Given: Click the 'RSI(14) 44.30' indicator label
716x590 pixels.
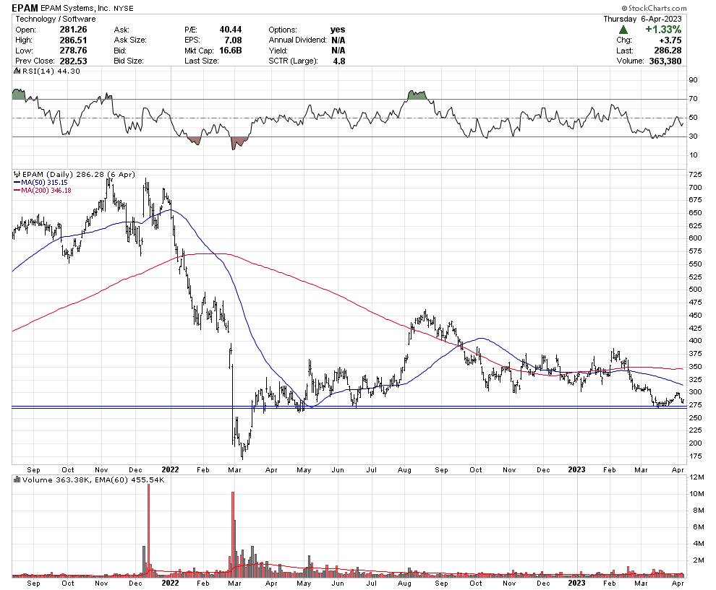Looking at the screenshot, I should coord(51,71).
